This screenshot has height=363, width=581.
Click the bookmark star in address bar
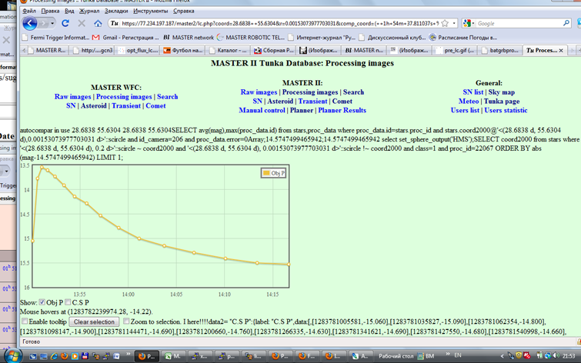(x=445, y=24)
